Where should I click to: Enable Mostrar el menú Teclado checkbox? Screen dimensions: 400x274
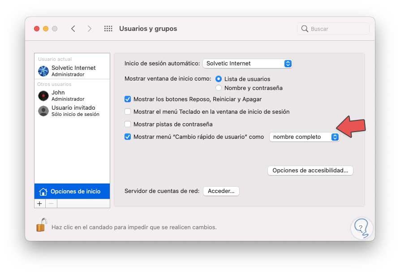click(128, 112)
